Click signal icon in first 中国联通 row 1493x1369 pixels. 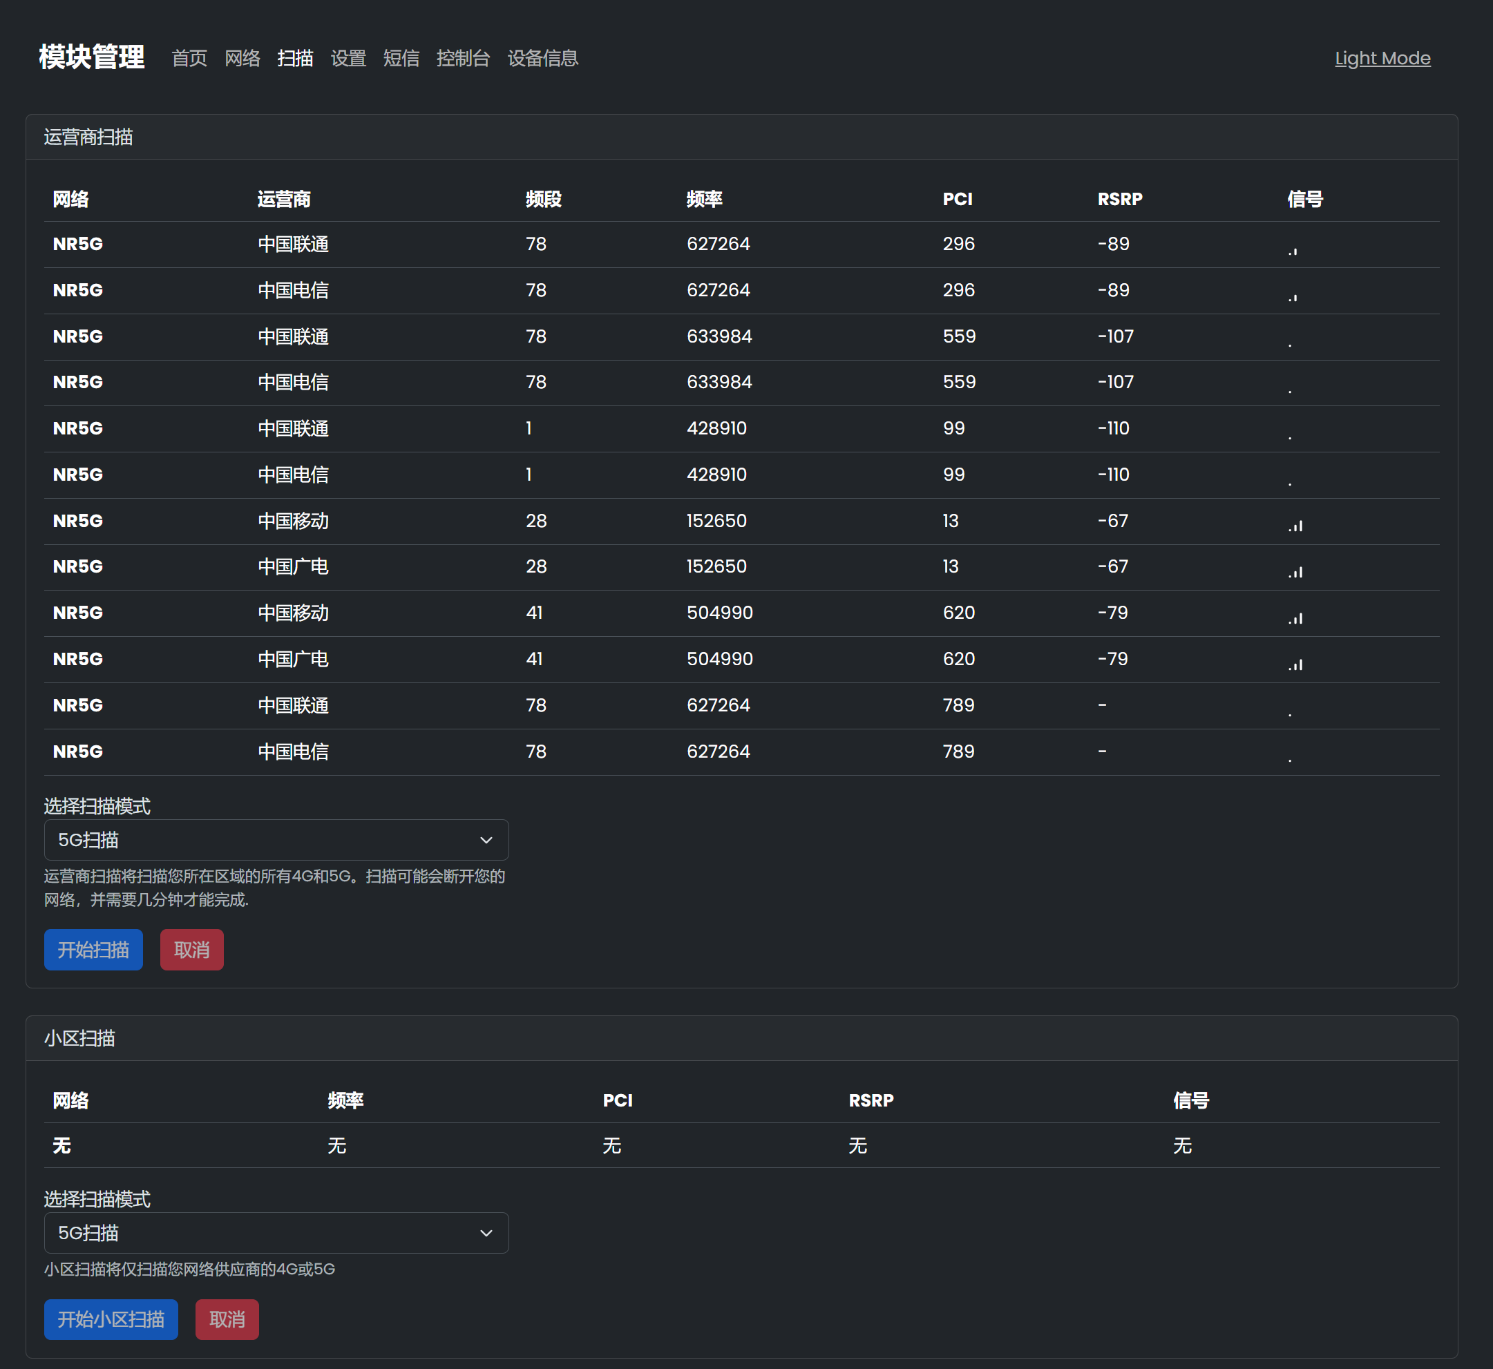[1293, 251]
